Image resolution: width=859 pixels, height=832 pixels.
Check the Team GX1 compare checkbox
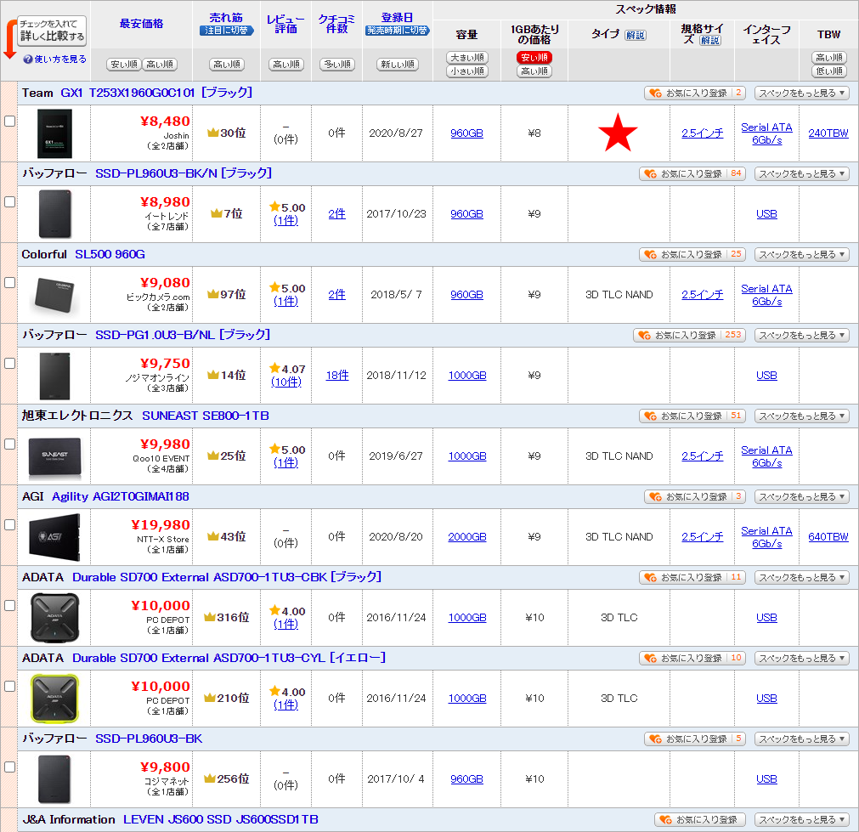click(10, 122)
